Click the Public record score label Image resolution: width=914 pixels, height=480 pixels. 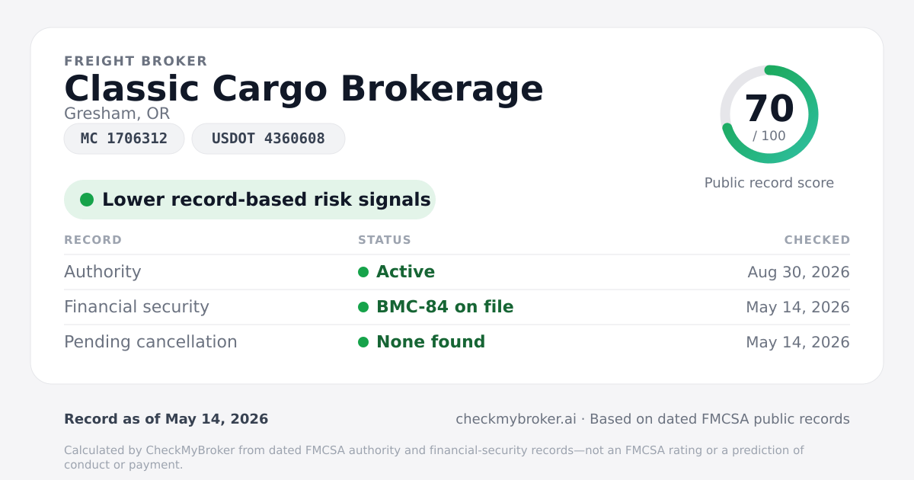(769, 183)
